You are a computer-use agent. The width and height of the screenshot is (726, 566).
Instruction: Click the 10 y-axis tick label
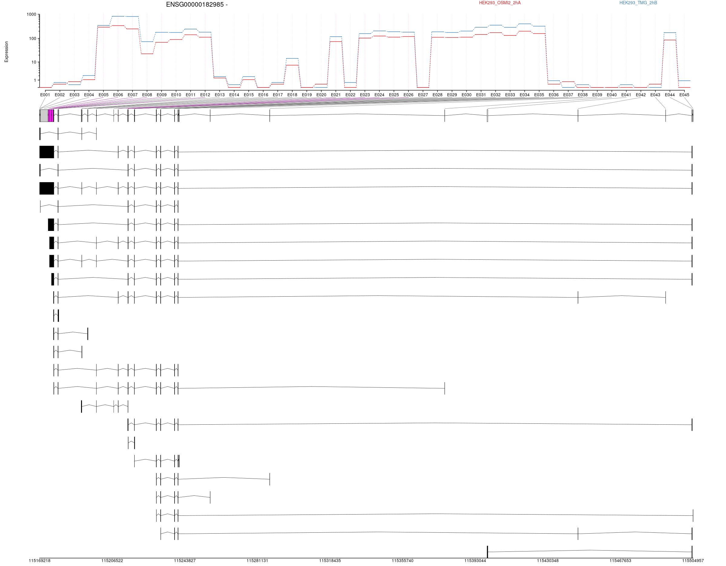[34, 62]
